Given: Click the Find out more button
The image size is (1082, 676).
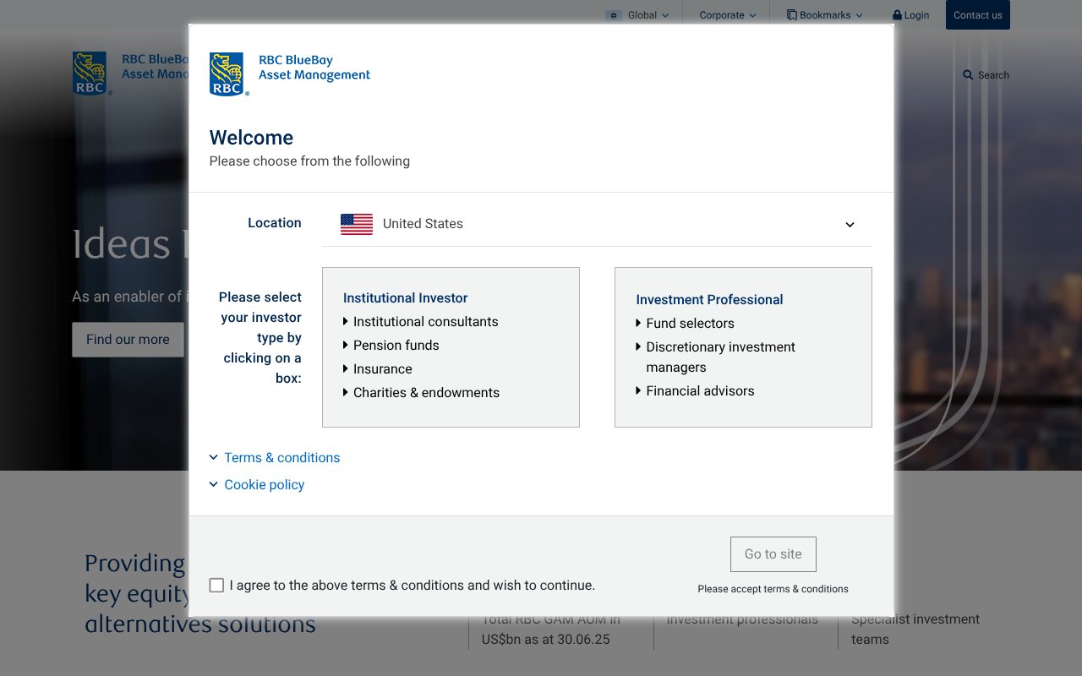Looking at the screenshot, I should pyautogui.click(x=128, y=339).
